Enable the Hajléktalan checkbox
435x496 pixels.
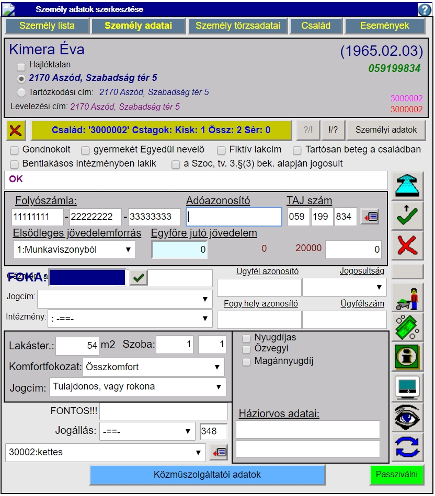coord(21,66)
